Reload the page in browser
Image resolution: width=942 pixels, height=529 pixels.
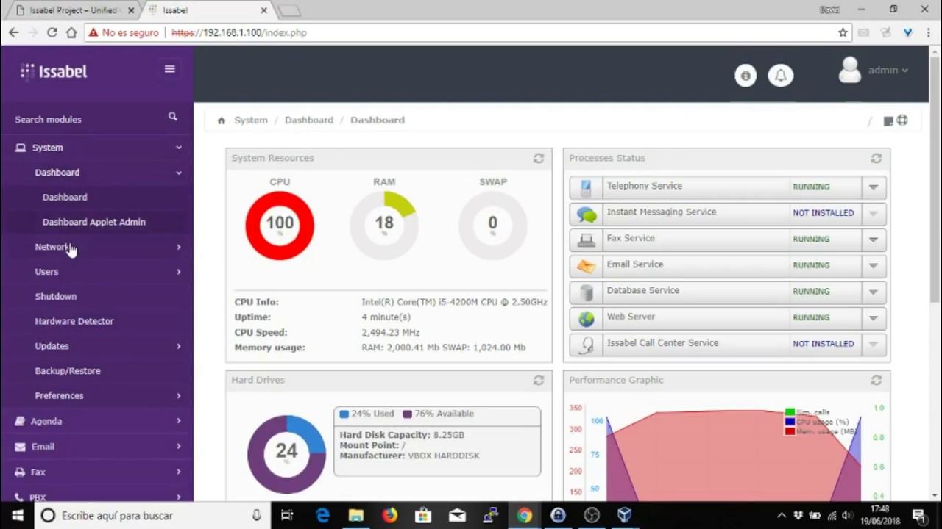coord(52,32)
